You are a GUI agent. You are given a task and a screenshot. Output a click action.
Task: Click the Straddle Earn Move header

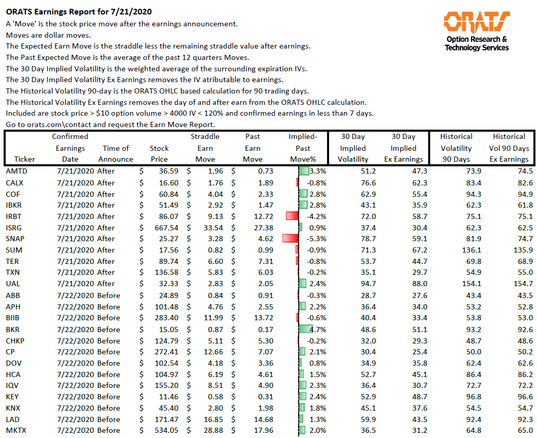point(205,148)
